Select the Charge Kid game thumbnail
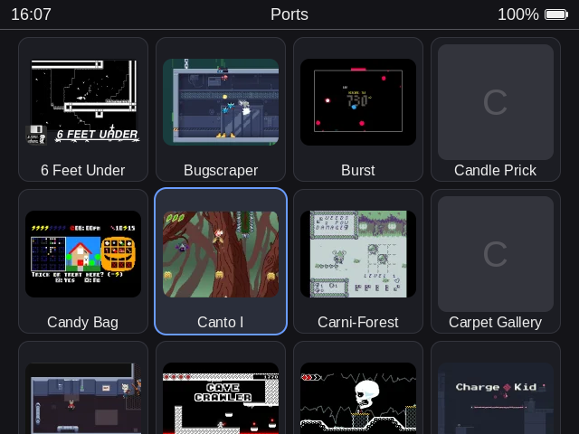 click(x=496, y=398)
